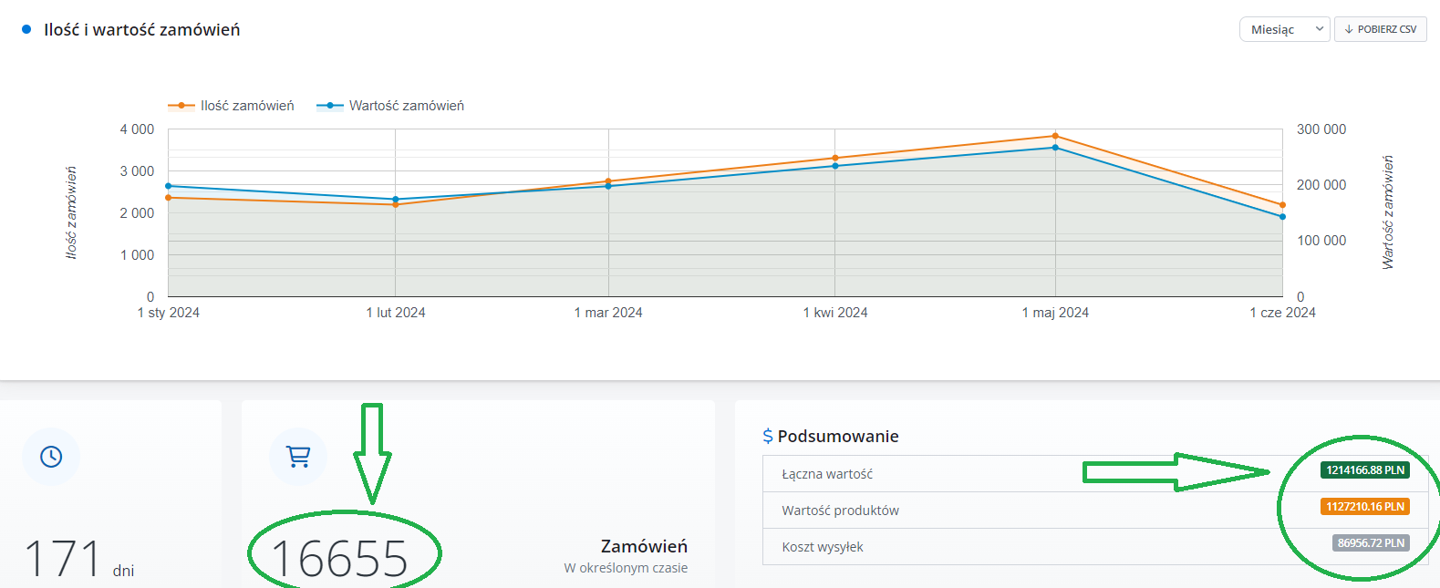Screen dimensions: 1440x588
Task: Click the orange data point for May 2024
Action: pos(1055,137)
